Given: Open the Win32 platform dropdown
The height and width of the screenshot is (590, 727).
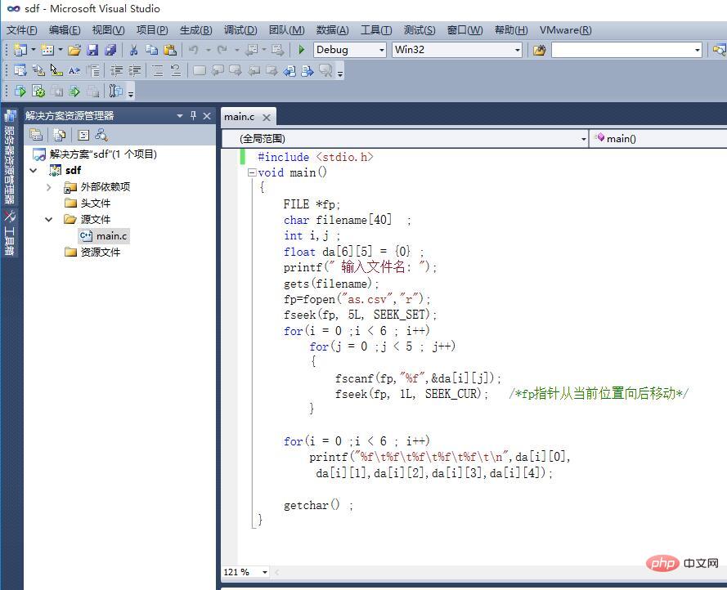Looking at the screenshot, I should 518,50.
